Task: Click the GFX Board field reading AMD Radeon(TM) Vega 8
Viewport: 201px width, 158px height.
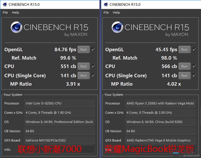Action: tap(160, 140)
